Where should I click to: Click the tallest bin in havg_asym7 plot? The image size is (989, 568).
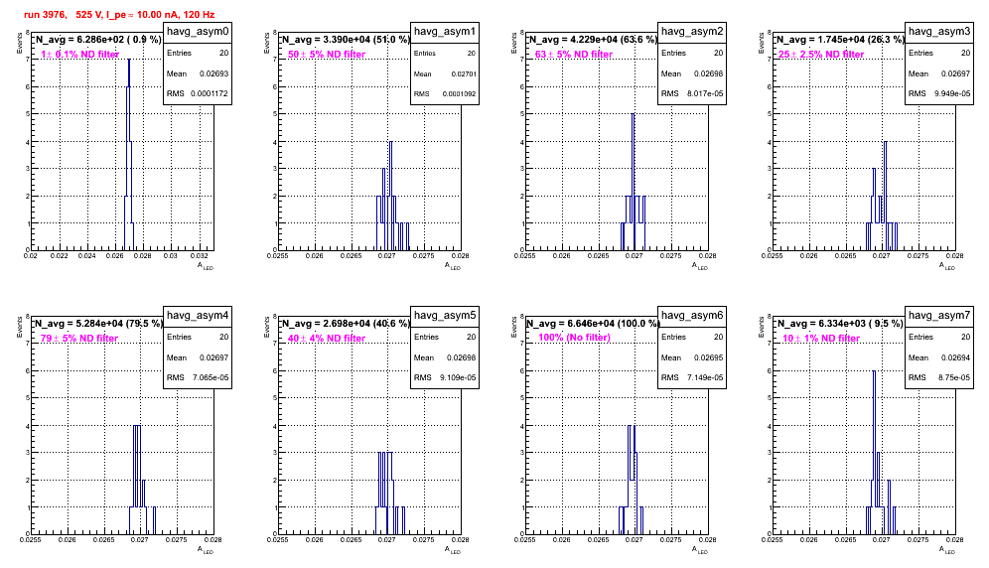tap(874, 371)
